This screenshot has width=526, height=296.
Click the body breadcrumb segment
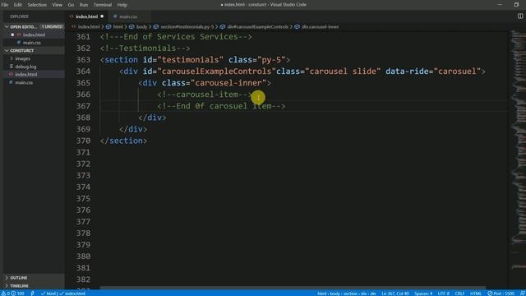coord(141,27)
